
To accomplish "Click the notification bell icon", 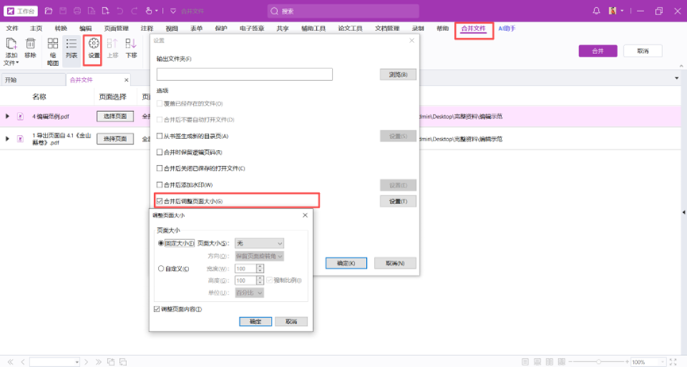I will coord(596,11).
